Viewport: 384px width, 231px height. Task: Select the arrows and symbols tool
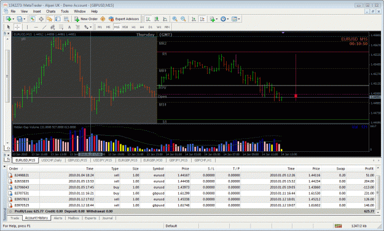tap(86, 27)
